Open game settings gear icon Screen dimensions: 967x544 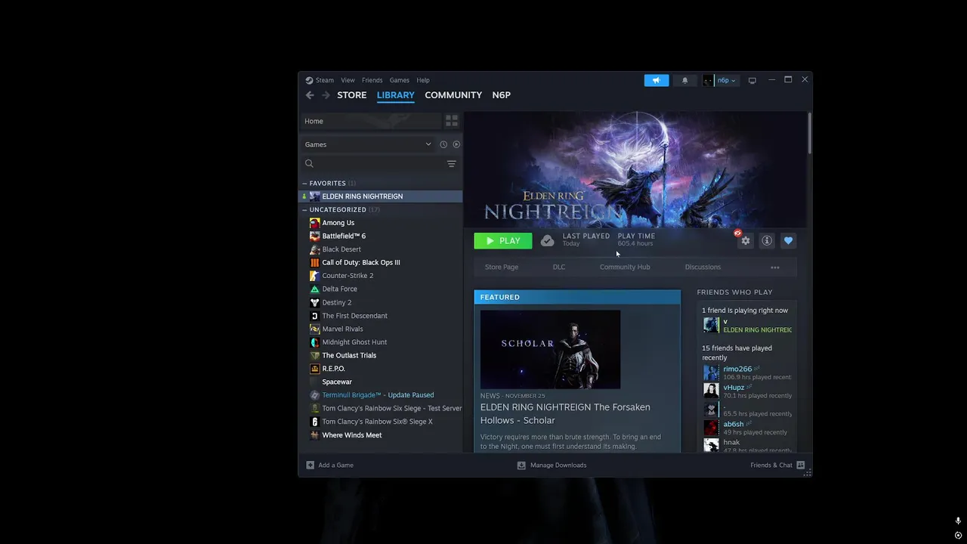click(x=746, y=241)
